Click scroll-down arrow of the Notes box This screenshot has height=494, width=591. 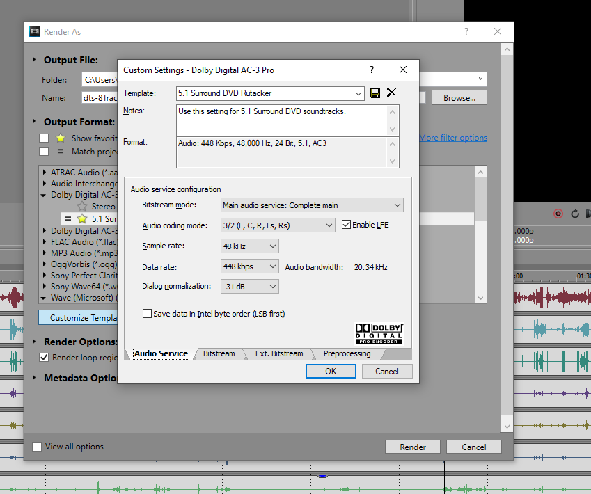(x=392, y=129)
